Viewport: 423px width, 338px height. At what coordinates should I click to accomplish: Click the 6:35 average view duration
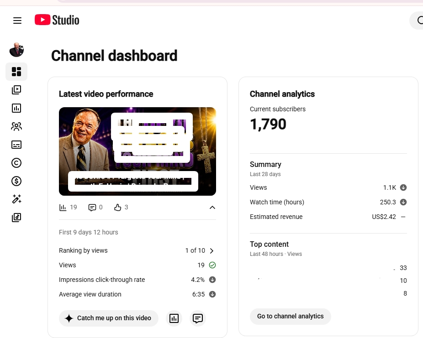point(198,294)
